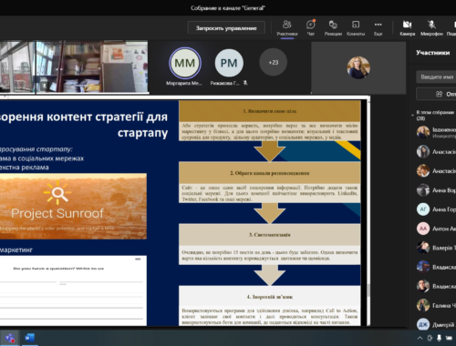Select participant Дмитрій with ДЖ avatar
Screen dimensions: 456x346
(x=436, y=324)
